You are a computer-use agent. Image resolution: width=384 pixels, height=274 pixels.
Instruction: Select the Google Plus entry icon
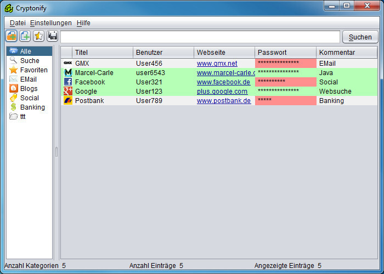pos(68,92)
